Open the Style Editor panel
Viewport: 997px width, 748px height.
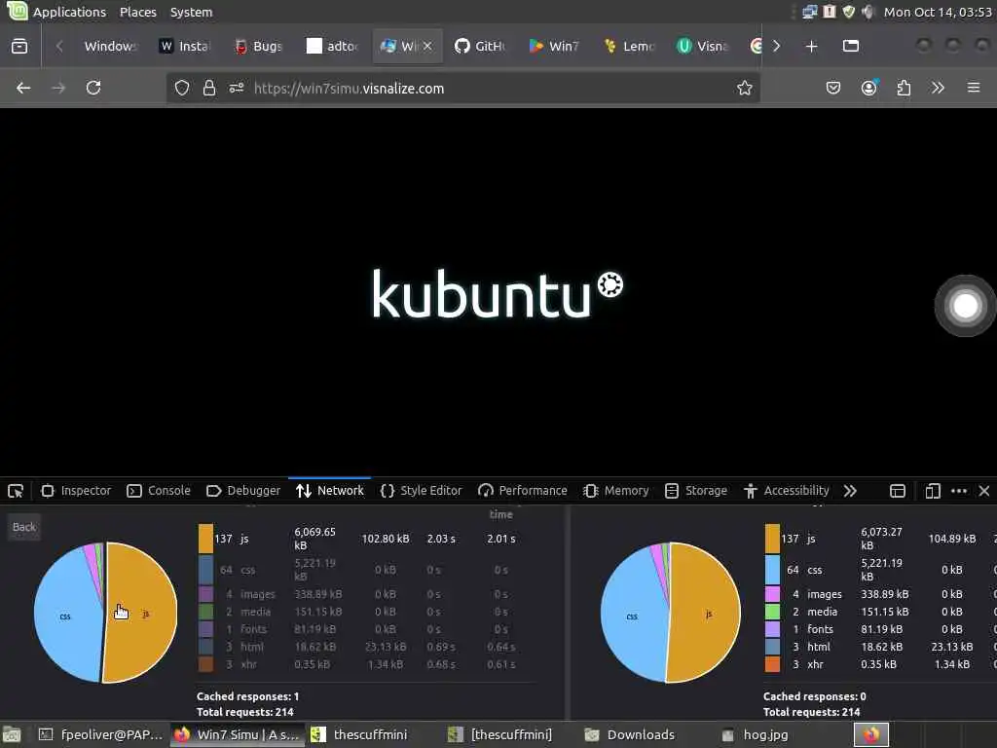coord(421,491)
